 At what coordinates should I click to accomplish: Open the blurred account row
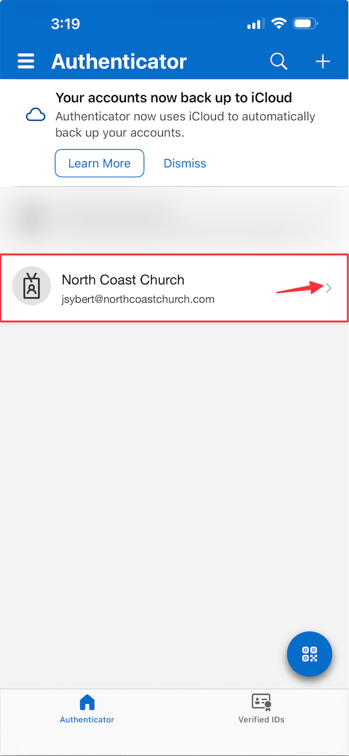(175, 218)
